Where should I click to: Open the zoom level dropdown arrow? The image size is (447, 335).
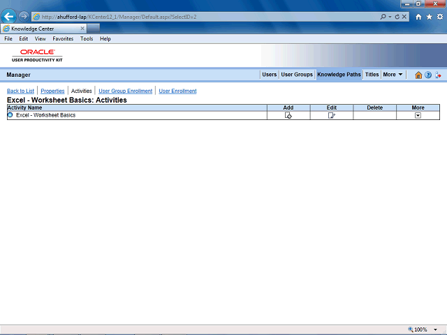435,329
